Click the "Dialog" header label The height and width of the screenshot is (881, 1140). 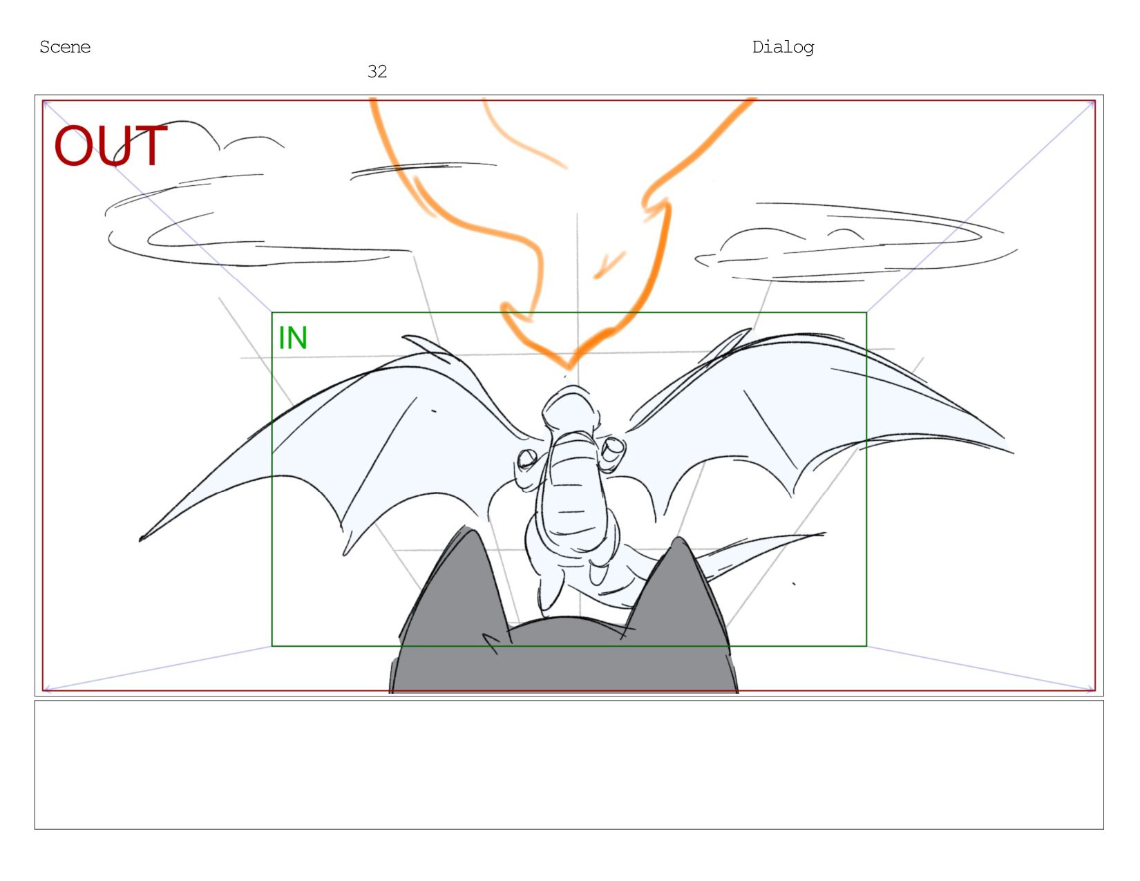point(783,47)
